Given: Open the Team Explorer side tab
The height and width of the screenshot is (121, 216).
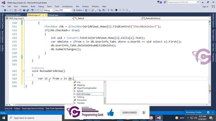Looking at the screenshot, I should [213, 35].
